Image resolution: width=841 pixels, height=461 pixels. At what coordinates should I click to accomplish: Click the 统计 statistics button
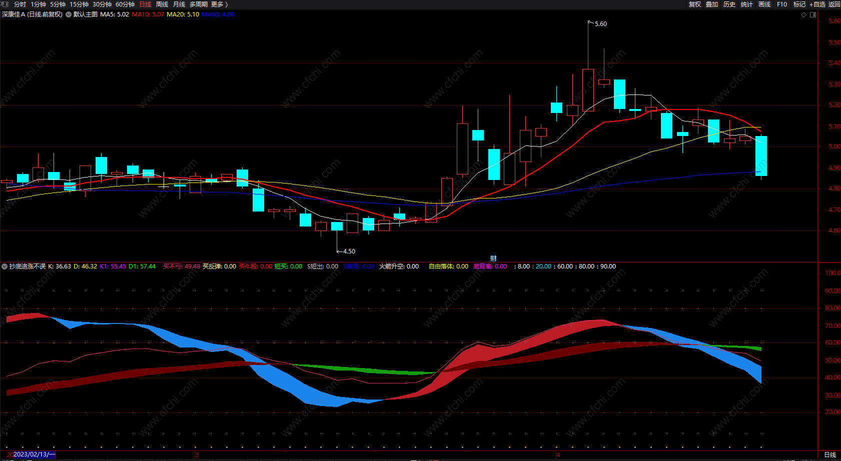click(747, 4)
